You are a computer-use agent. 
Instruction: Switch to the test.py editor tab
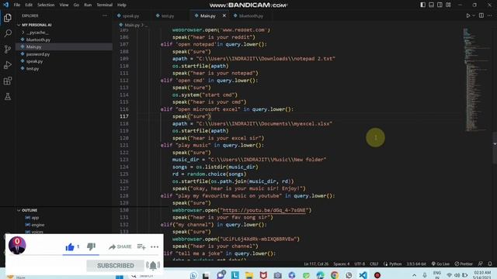(168, 15)
